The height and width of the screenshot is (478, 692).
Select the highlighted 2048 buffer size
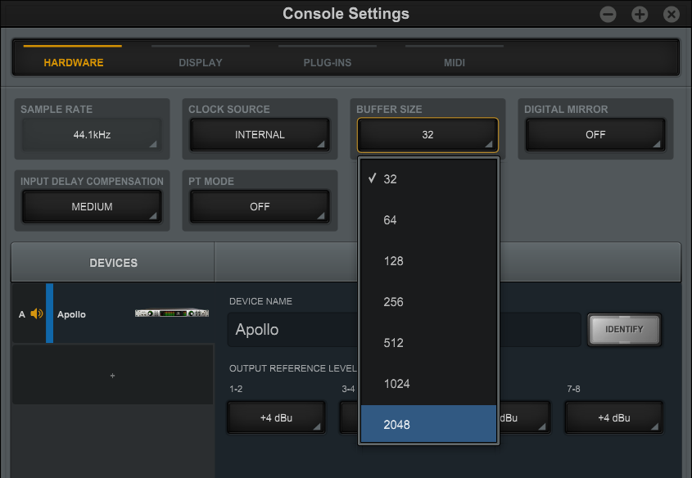[x=428, y=424]
